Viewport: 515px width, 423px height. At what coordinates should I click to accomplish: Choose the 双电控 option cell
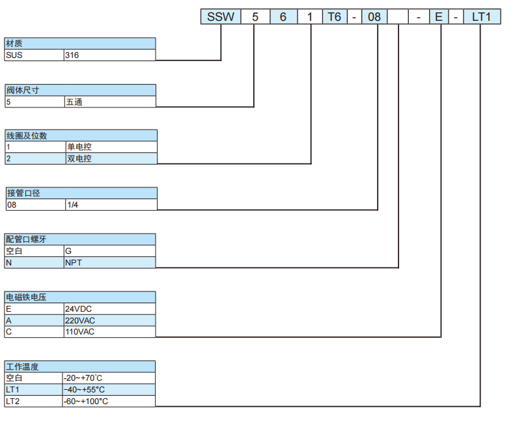111,158
